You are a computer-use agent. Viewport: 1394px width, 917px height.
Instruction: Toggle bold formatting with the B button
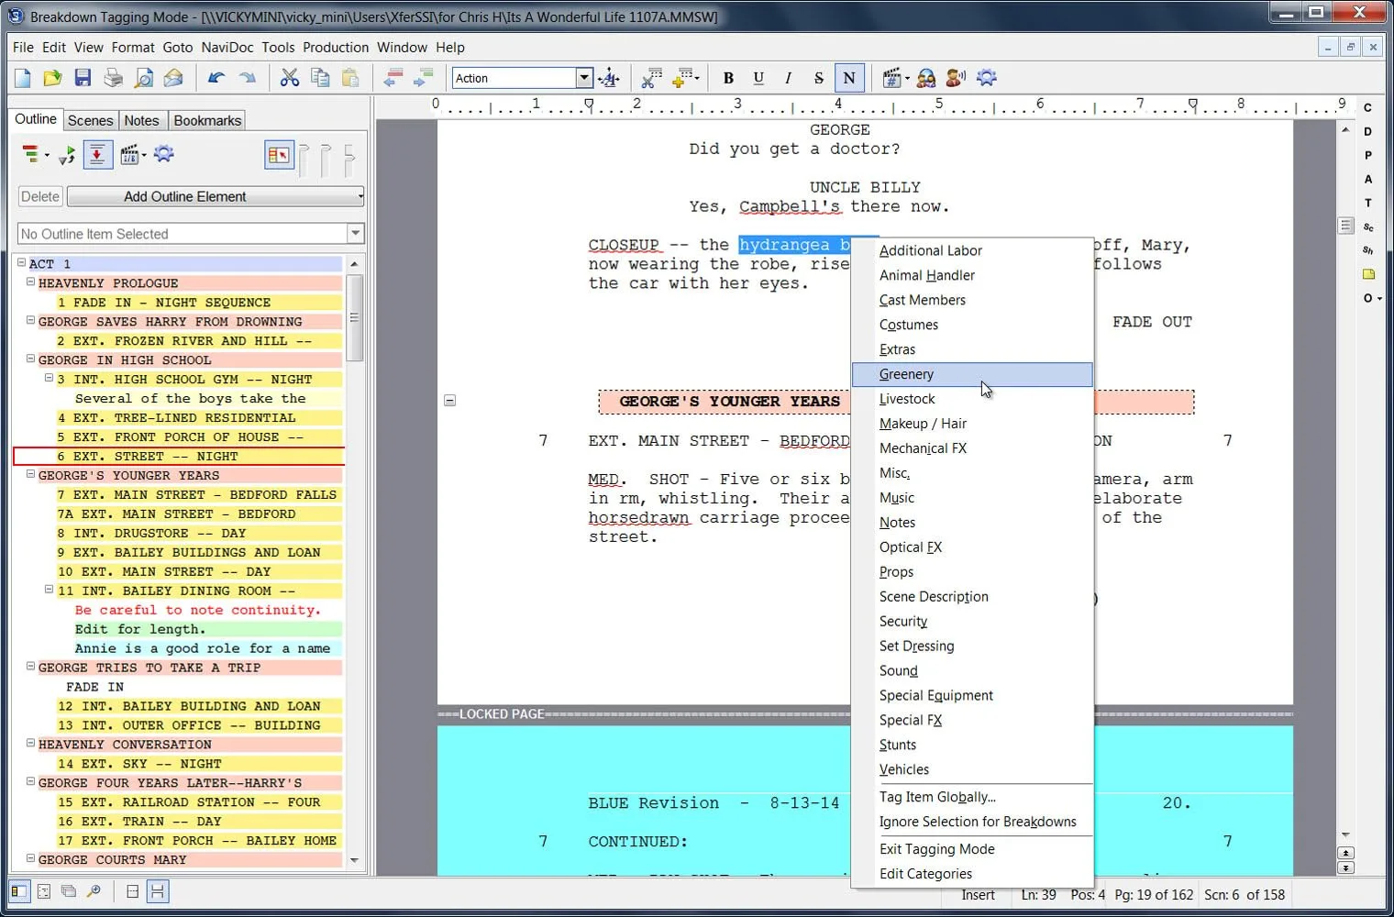point(728,78)
